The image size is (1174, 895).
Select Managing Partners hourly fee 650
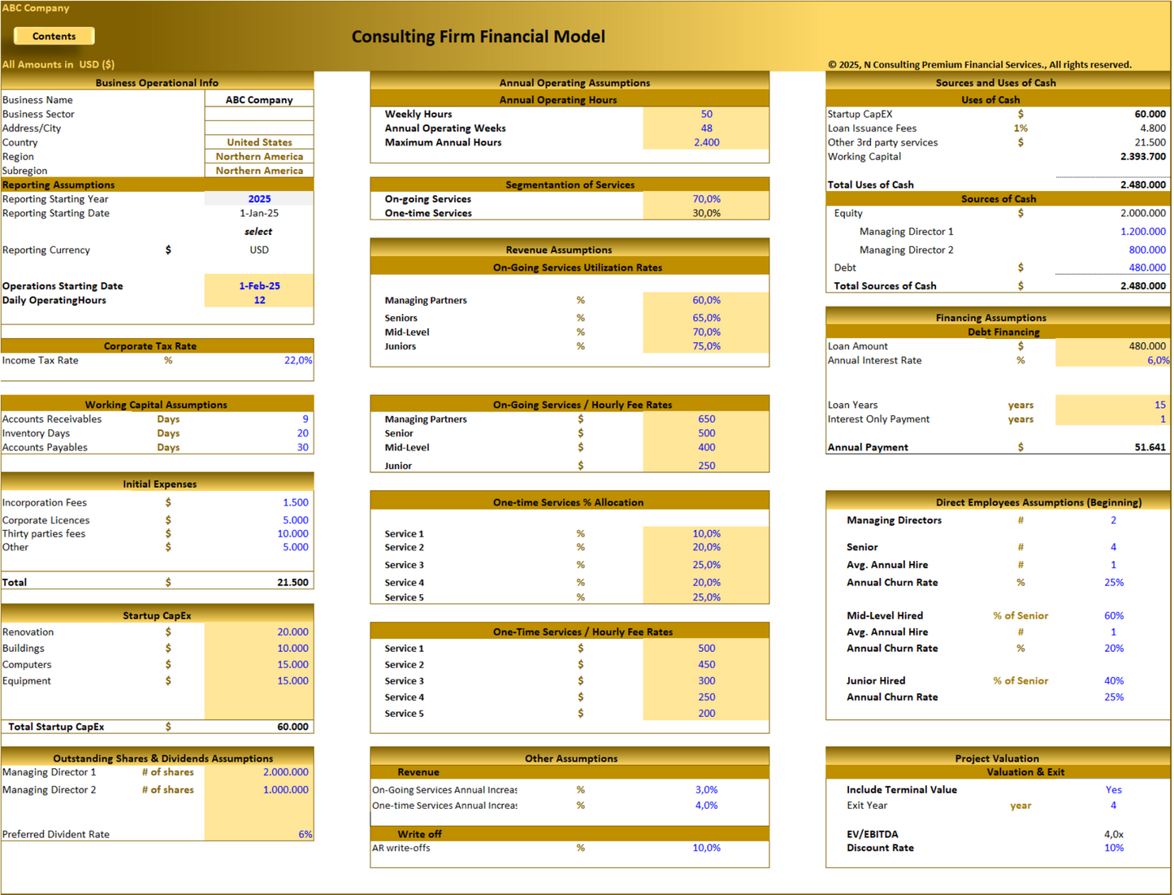(x=706, y=419)
